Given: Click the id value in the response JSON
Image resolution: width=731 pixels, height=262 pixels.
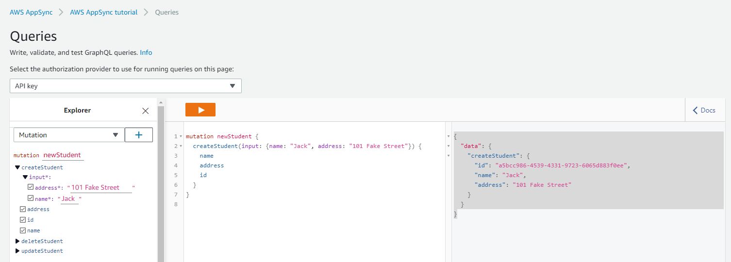Looking at the screenshot, I should (x=562, y=165).
